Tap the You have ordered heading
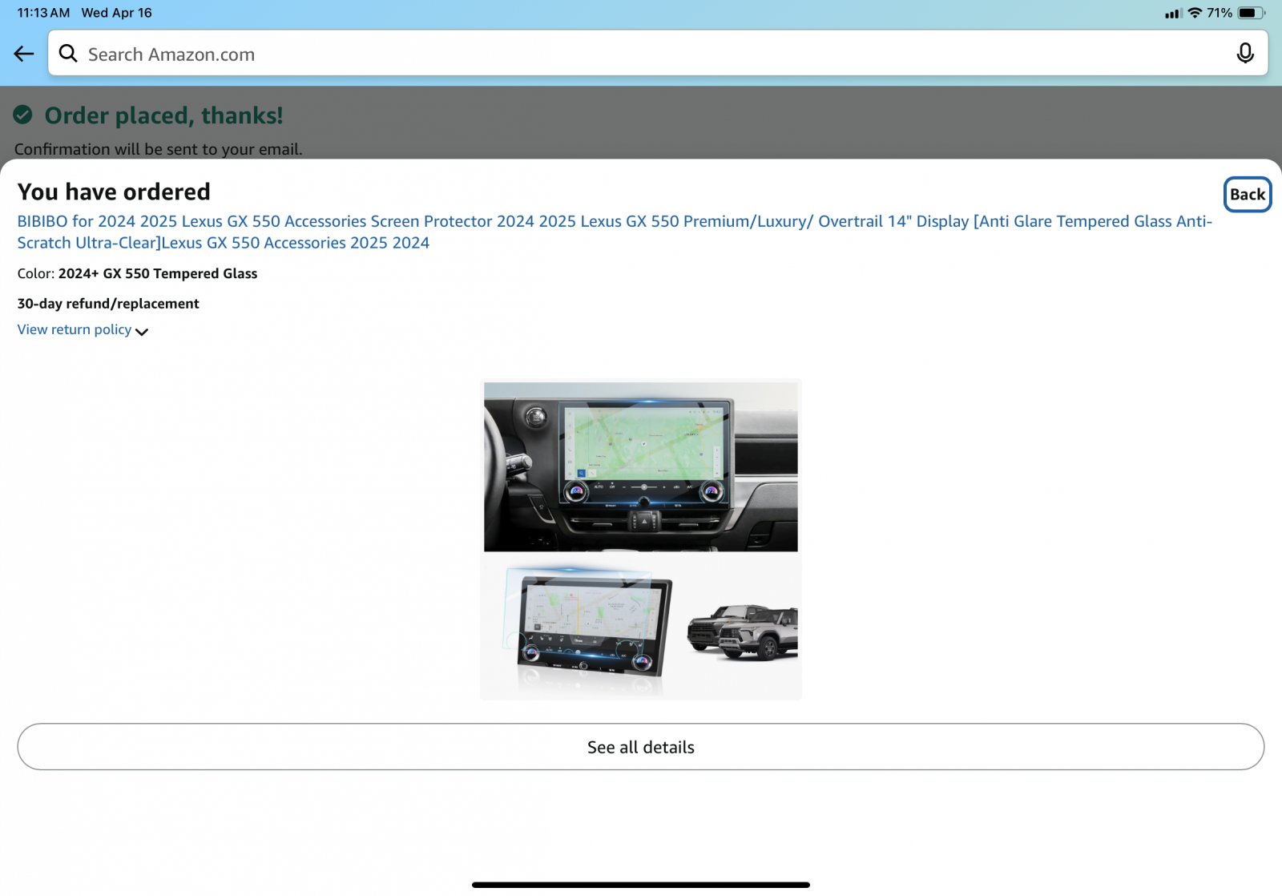This screenshot has width=1282, height=896. pyautogui.click(x=114, y=192)
